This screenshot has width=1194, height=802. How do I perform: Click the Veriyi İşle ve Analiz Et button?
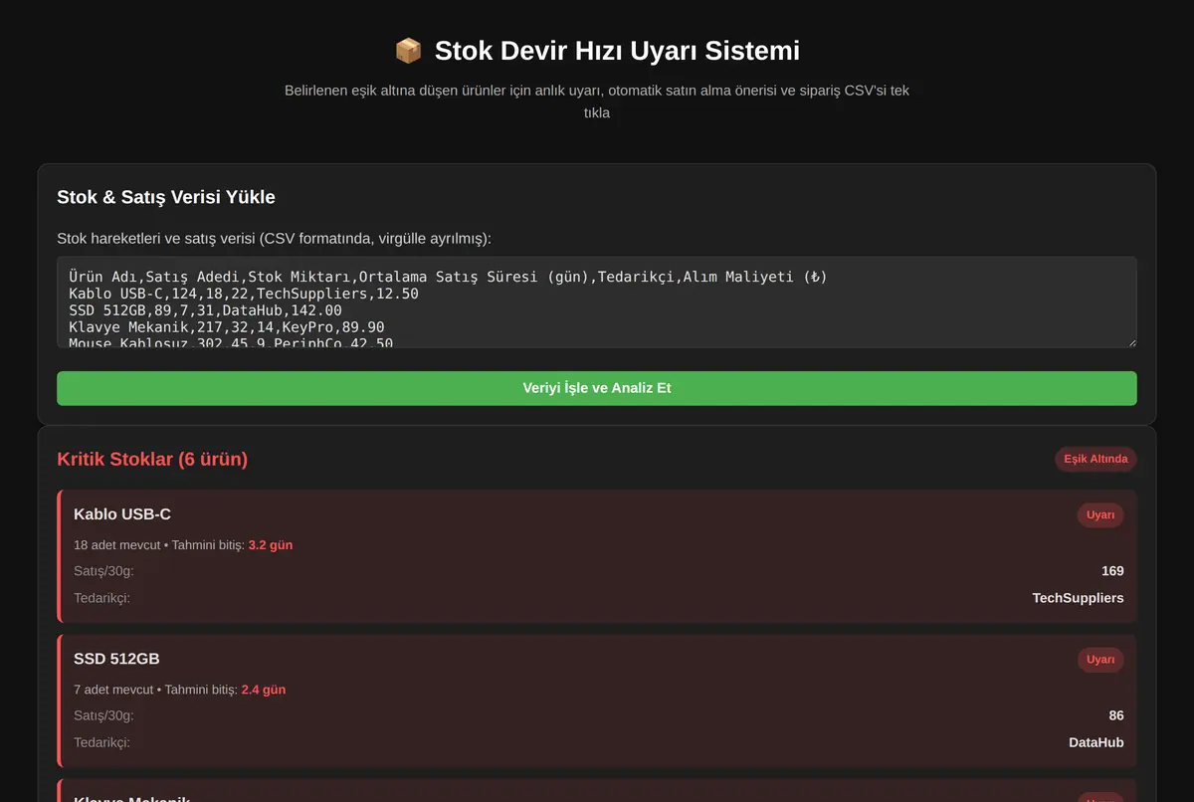(597, 388)
